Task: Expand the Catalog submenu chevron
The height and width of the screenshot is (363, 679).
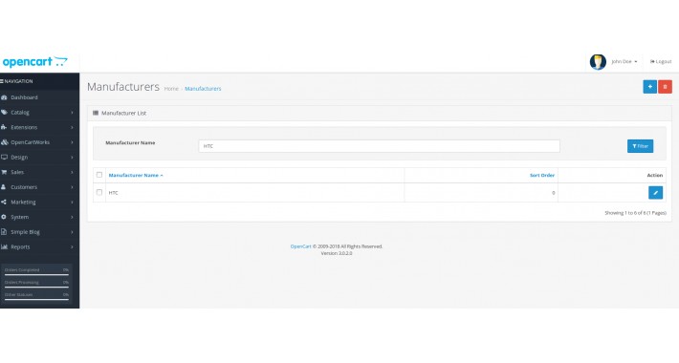Action: tap(72, 113)
